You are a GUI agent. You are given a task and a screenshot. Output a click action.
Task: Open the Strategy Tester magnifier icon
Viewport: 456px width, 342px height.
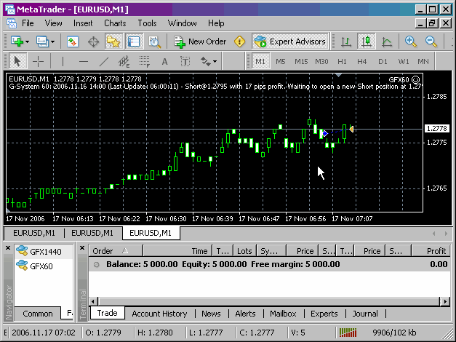click(155, 41)
